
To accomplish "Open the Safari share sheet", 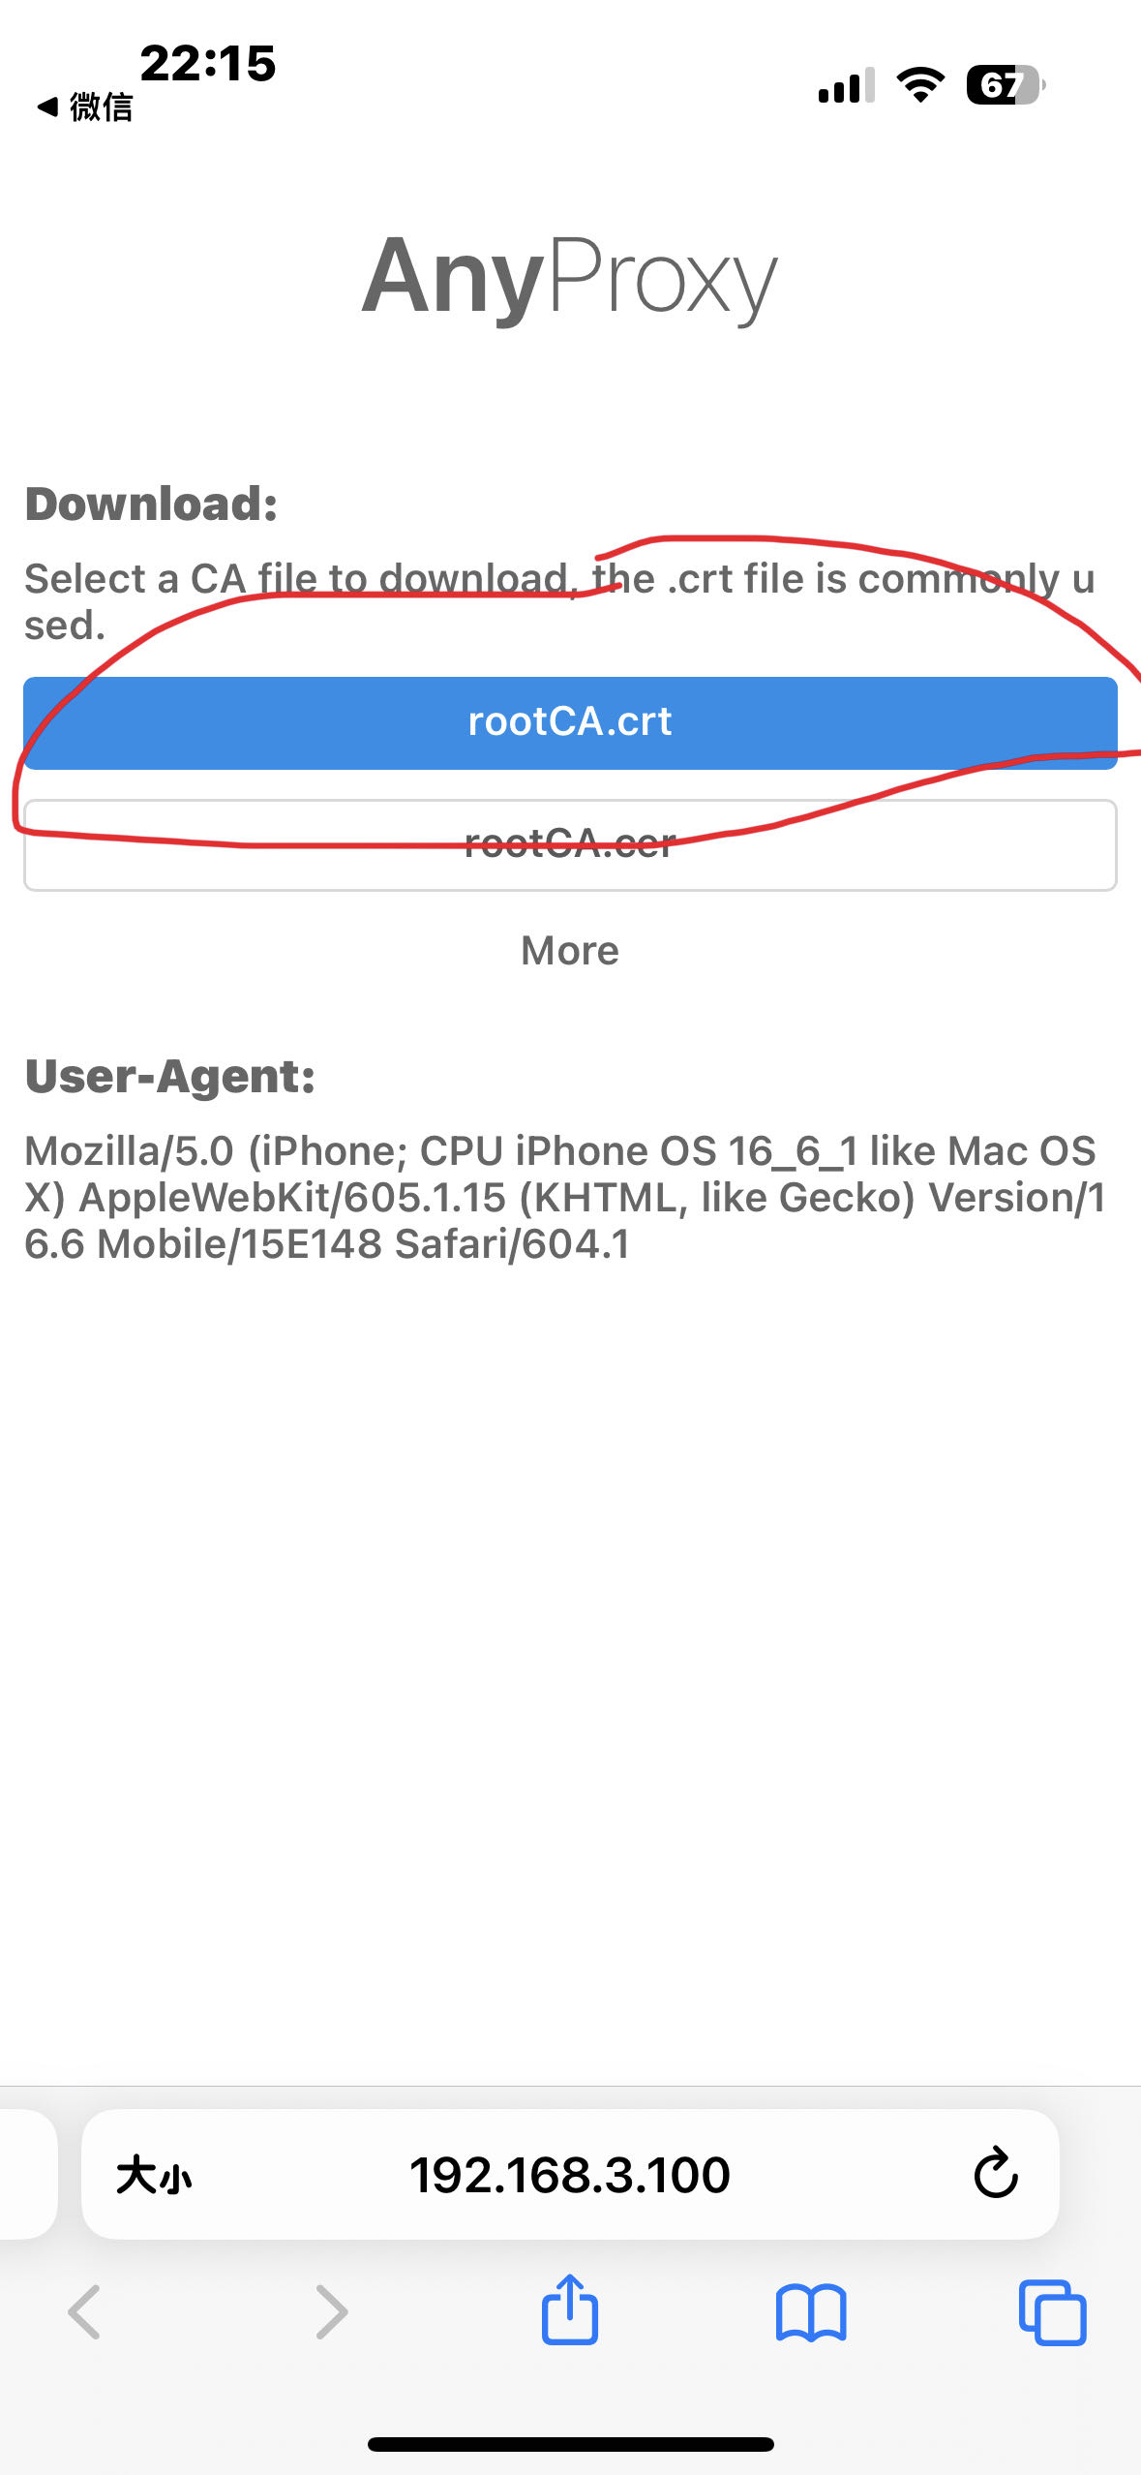I will coord(570,2309).
